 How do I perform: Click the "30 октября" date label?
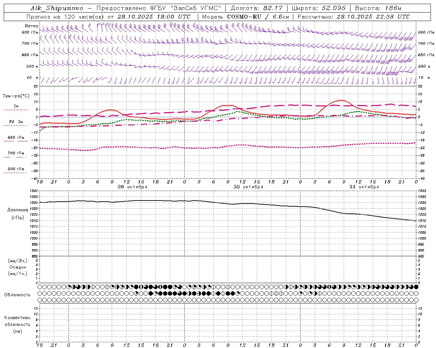(x=248, y=187)
